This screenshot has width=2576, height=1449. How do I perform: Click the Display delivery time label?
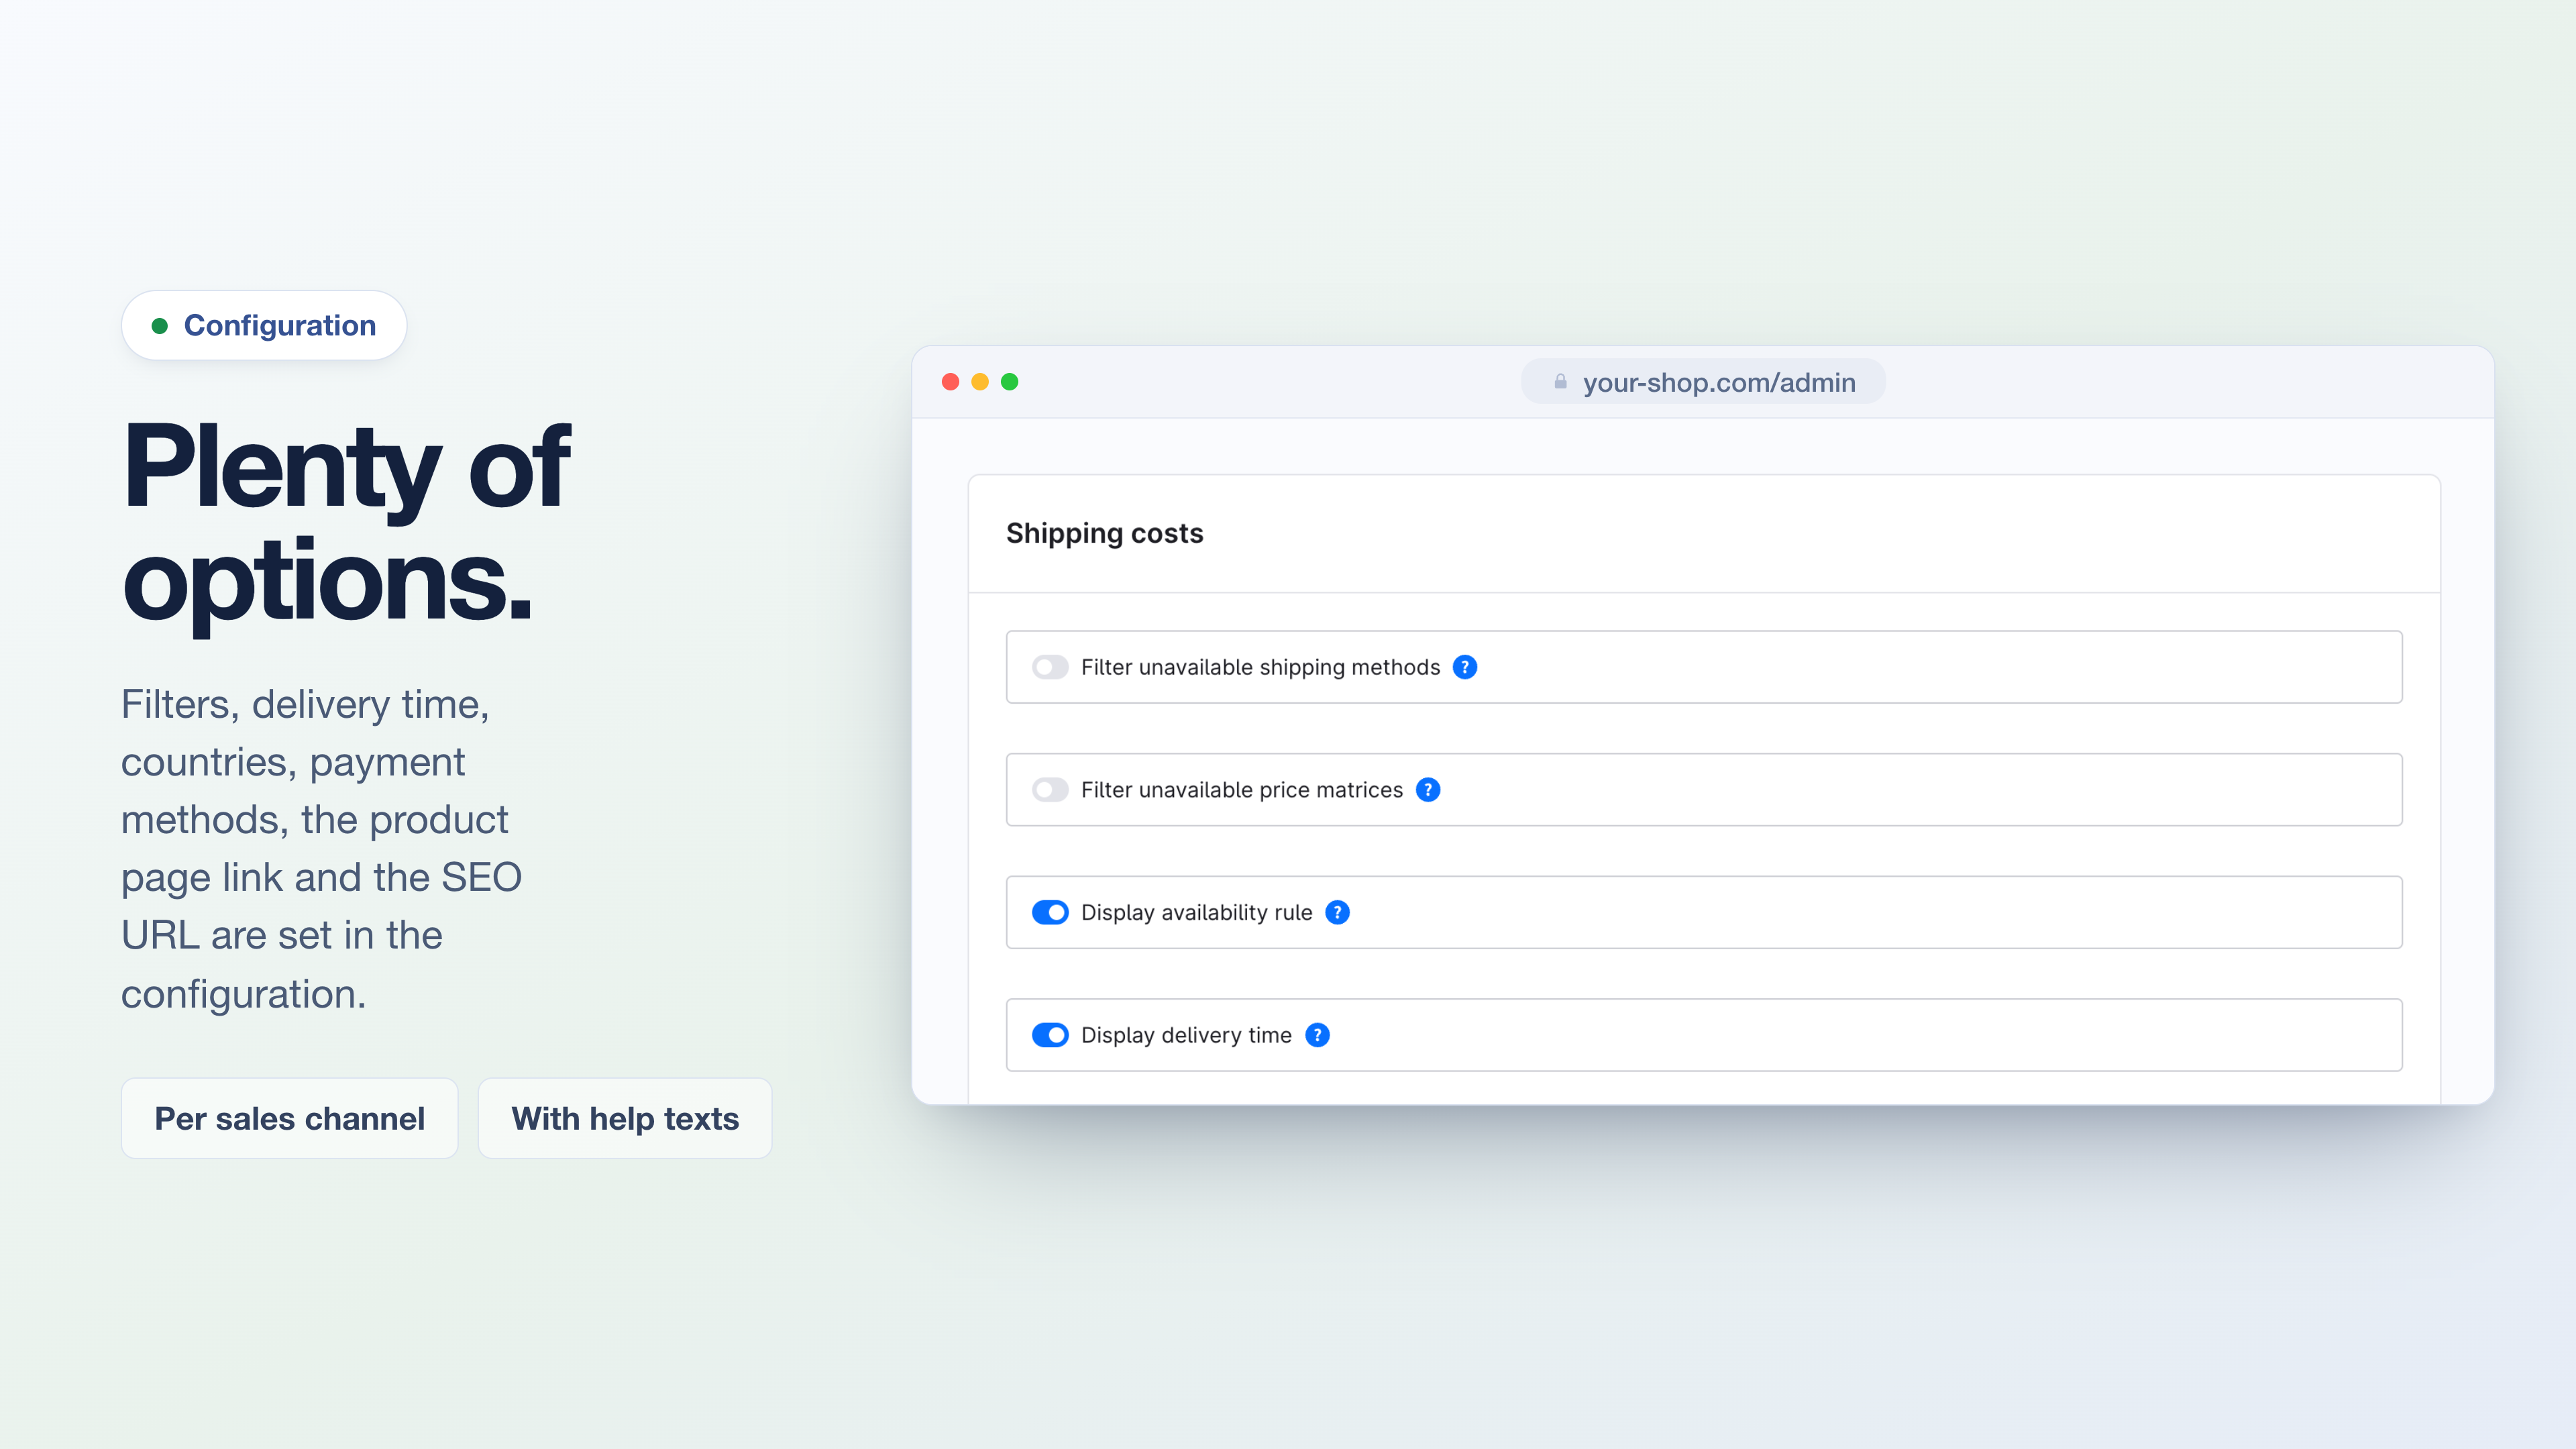pos(1186,1035)
